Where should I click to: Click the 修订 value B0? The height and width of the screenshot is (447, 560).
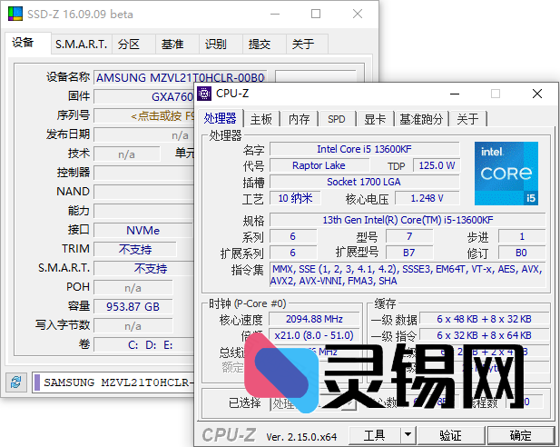point(522,253)
